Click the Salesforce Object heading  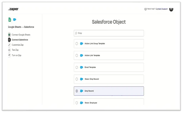(x=109, y=22)
